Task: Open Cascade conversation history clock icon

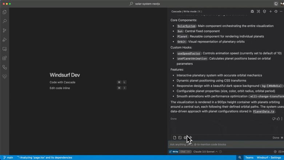Action: click(276, 11)
